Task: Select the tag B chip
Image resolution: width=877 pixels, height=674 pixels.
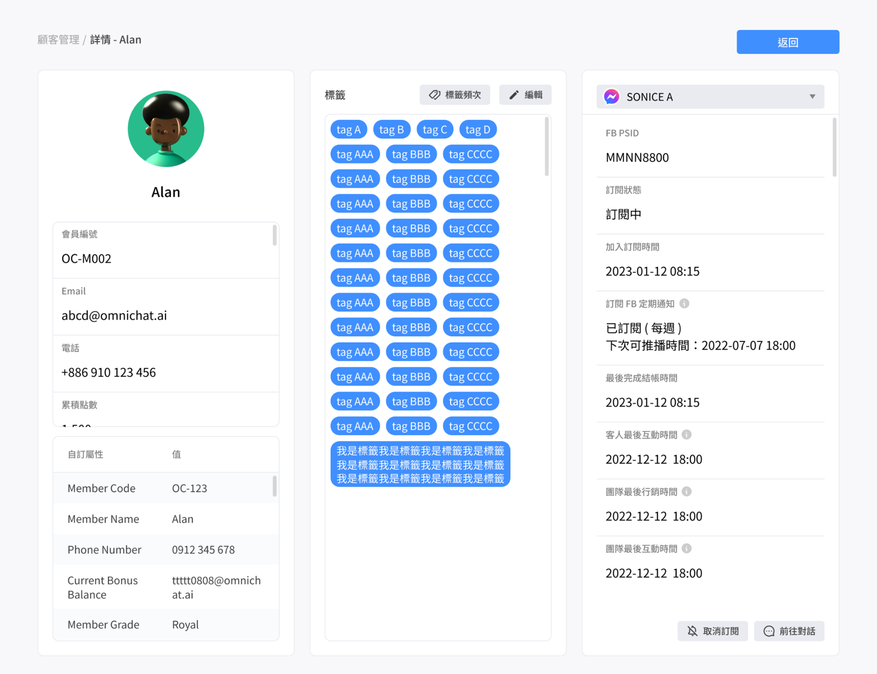Action: point(391,130)
